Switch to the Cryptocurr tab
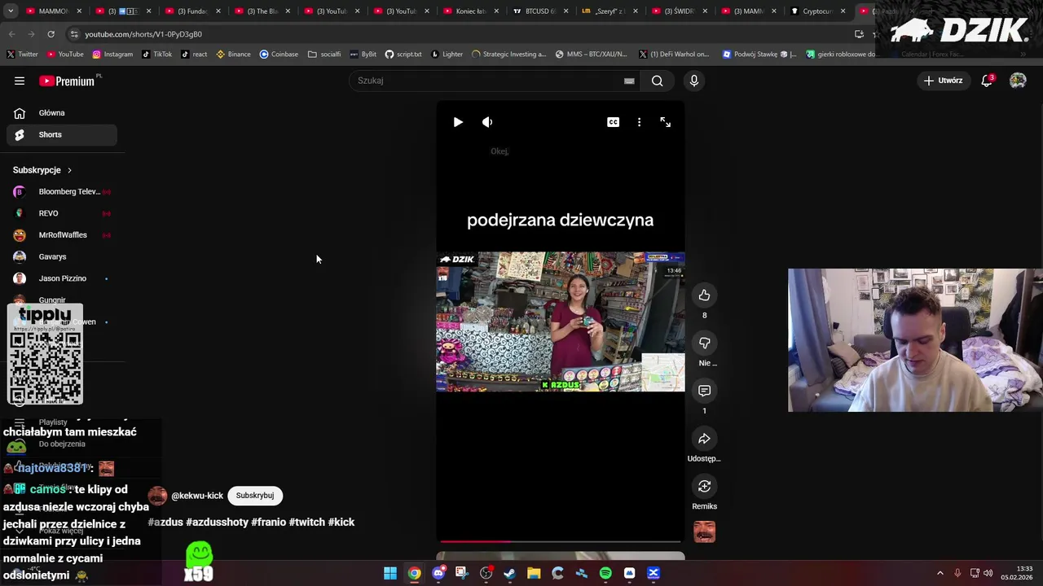 coord(816,11)
